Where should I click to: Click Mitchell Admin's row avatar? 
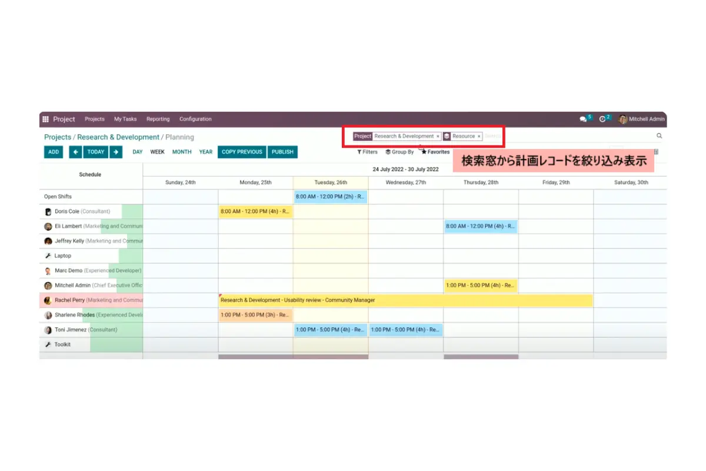click(48, 286)
